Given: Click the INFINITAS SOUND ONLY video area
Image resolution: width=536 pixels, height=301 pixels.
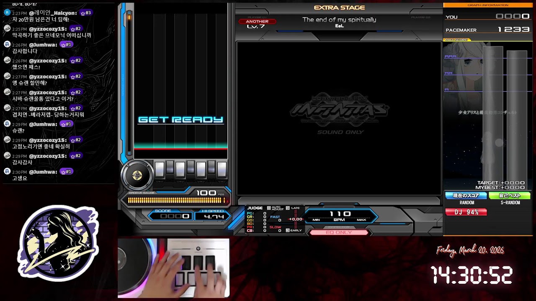Looking at the screenshot, I should click(x=339, y=118).
